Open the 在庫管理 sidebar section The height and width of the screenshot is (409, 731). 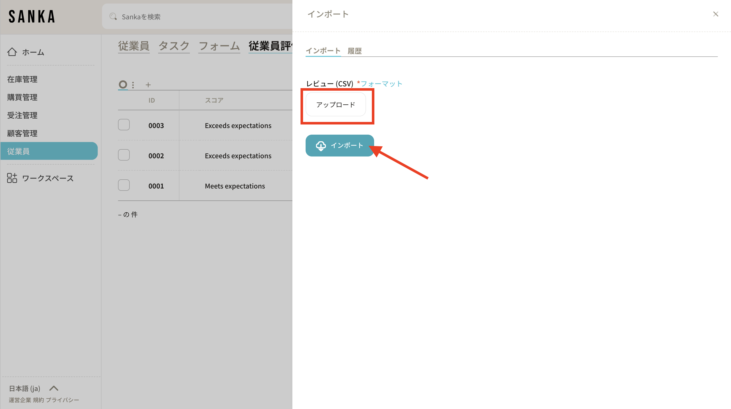click(x=22, y=79)
